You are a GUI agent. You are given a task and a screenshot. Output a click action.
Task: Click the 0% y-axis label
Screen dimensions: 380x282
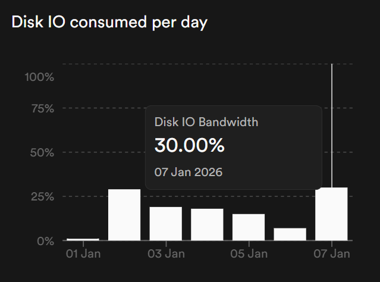45,241
